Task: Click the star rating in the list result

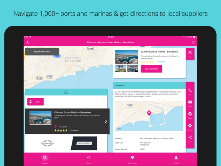Action: click(x=61, y=130)
